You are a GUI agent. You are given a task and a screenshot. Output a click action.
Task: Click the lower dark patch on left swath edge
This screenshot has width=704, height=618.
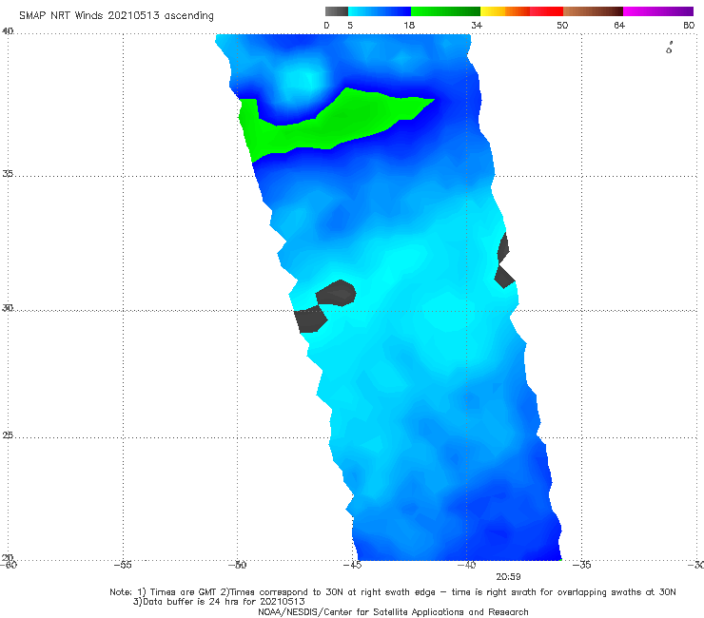[311, 319]
